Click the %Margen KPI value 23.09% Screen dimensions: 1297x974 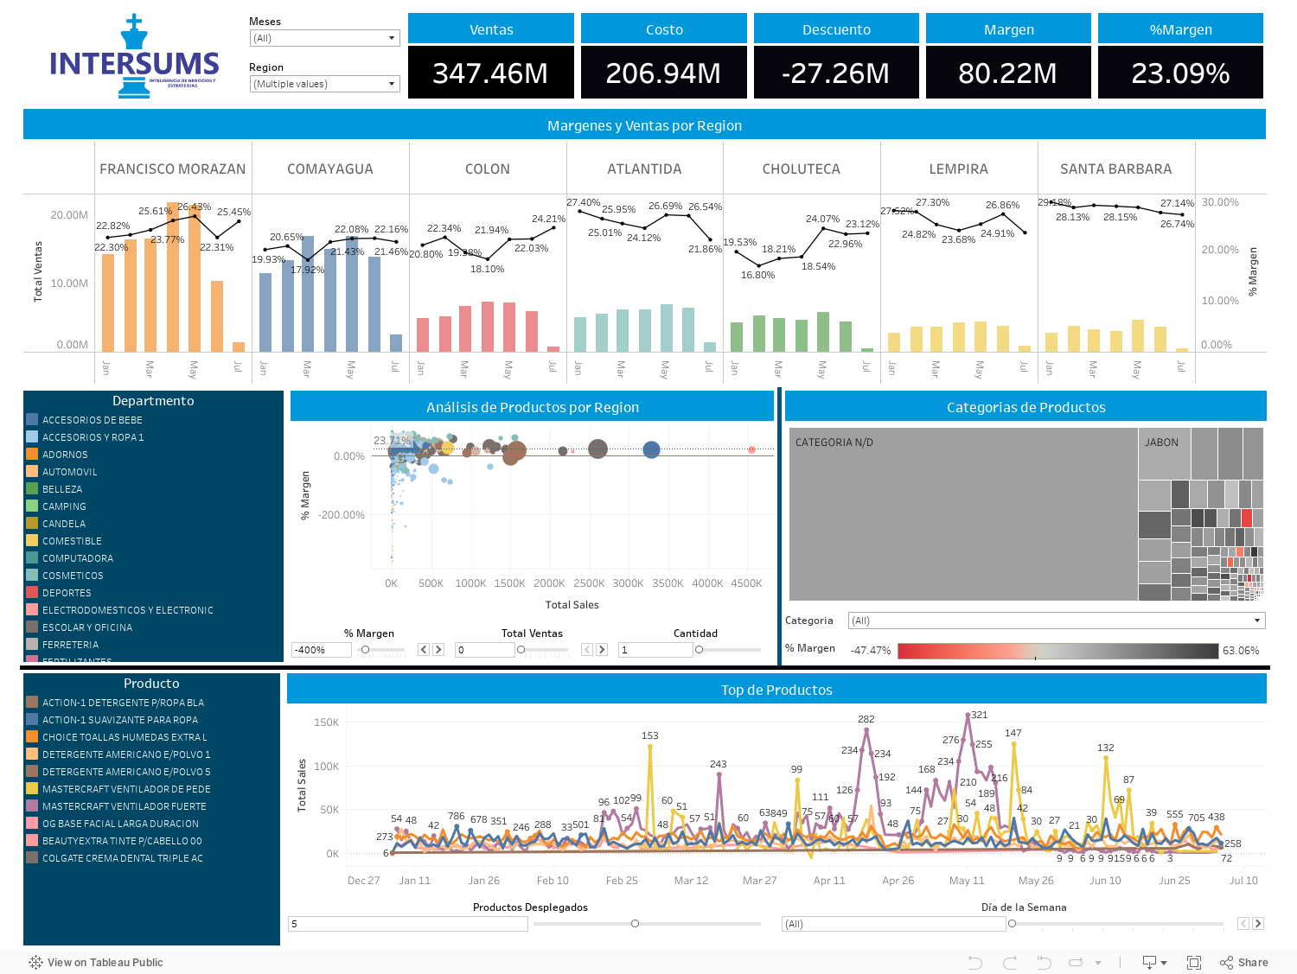pyautogui.click(x=1180, y=73)
